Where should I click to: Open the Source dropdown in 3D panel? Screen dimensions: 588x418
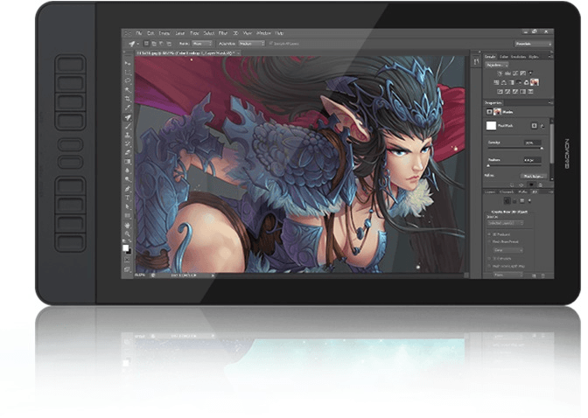point(505,223)
